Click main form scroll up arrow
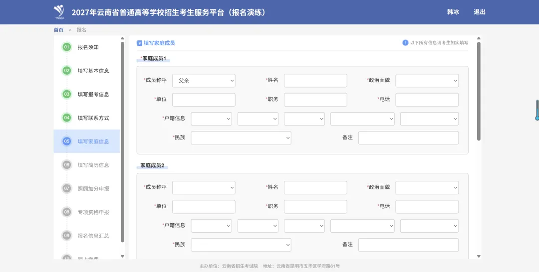Image resolution: width=539 pixels, height=272 pixels. click(x=479, y=38)
